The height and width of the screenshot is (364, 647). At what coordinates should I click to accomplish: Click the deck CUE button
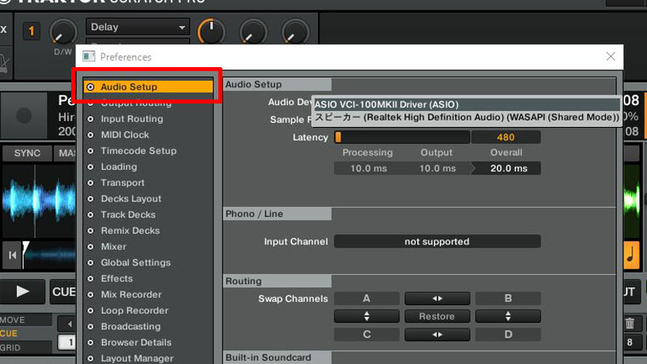(63, 292)
